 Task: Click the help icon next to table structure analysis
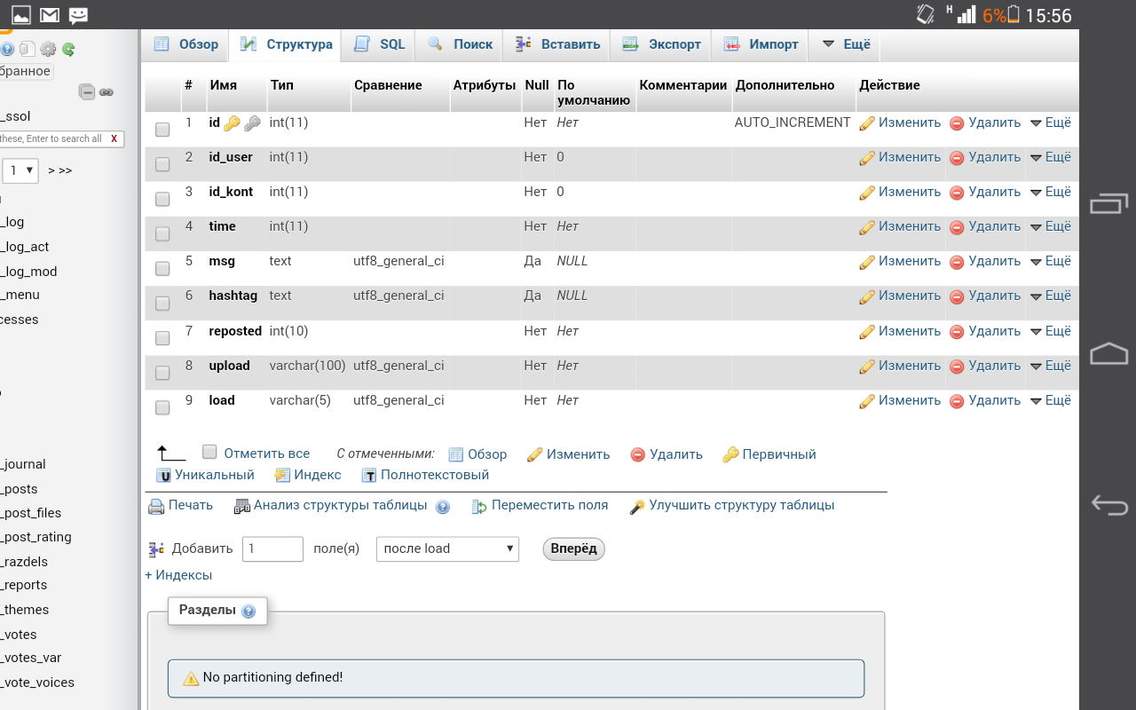point(442,507)
